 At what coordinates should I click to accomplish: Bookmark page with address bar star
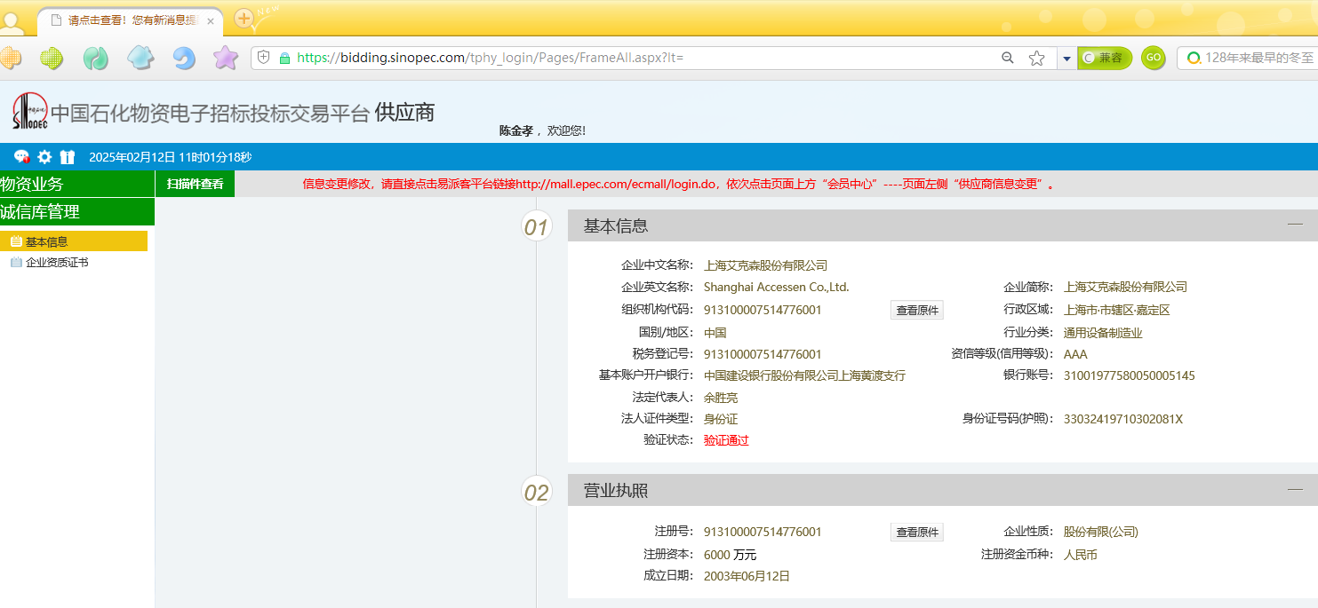tap(1036, 58)
